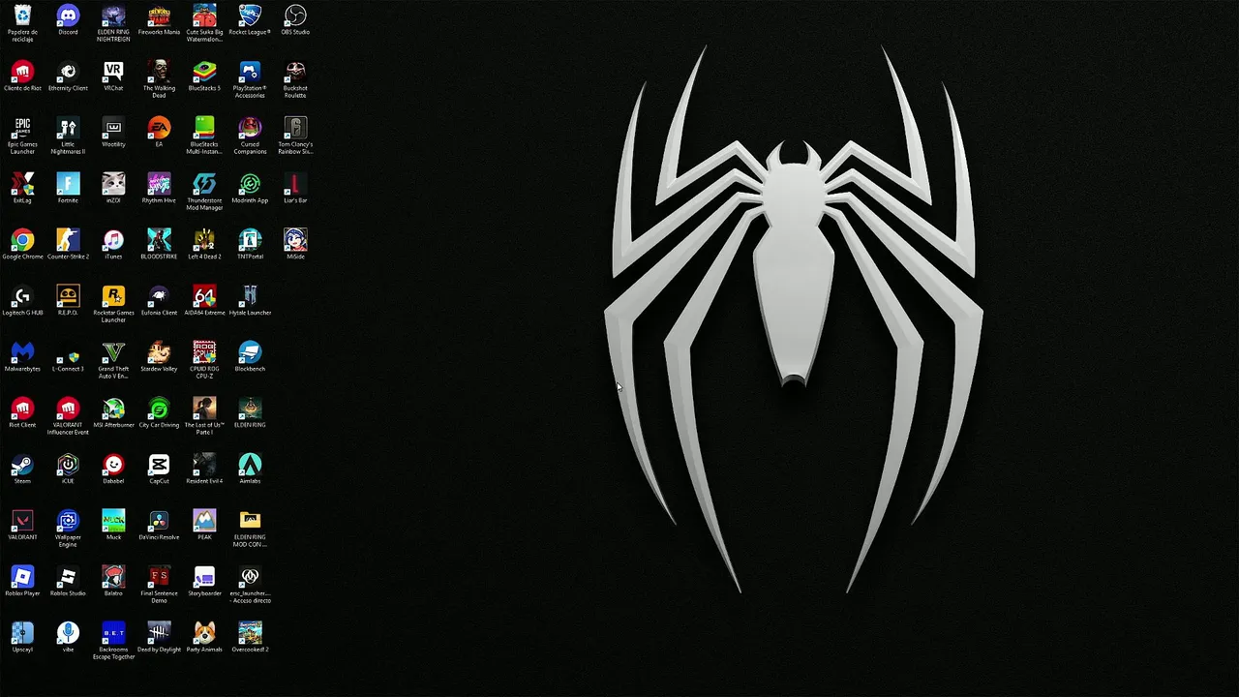The height and width of the screenshot is (697, 1239).
Task: Click the Cursed Companions icon
Action: tap(250, 129)
